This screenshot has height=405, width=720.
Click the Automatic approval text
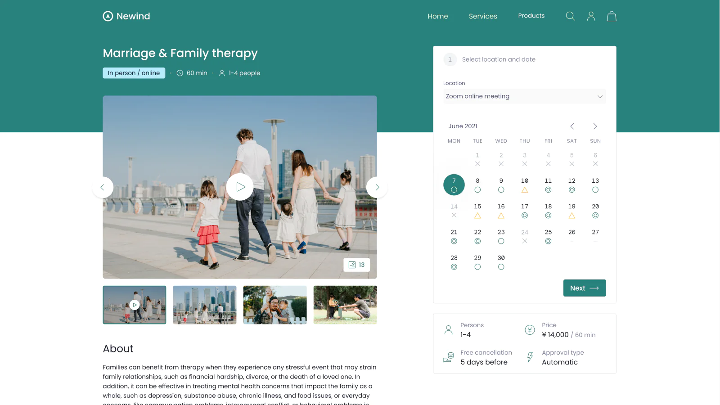[x=560, y=362]
